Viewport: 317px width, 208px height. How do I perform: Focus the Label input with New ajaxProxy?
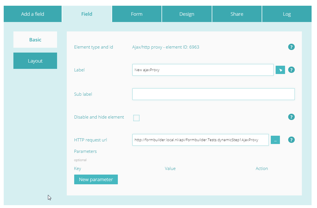(203, 70)
